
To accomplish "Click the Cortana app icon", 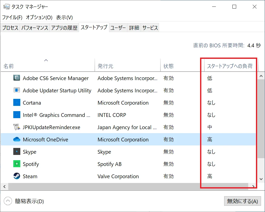I will click(x=17, y=102).
